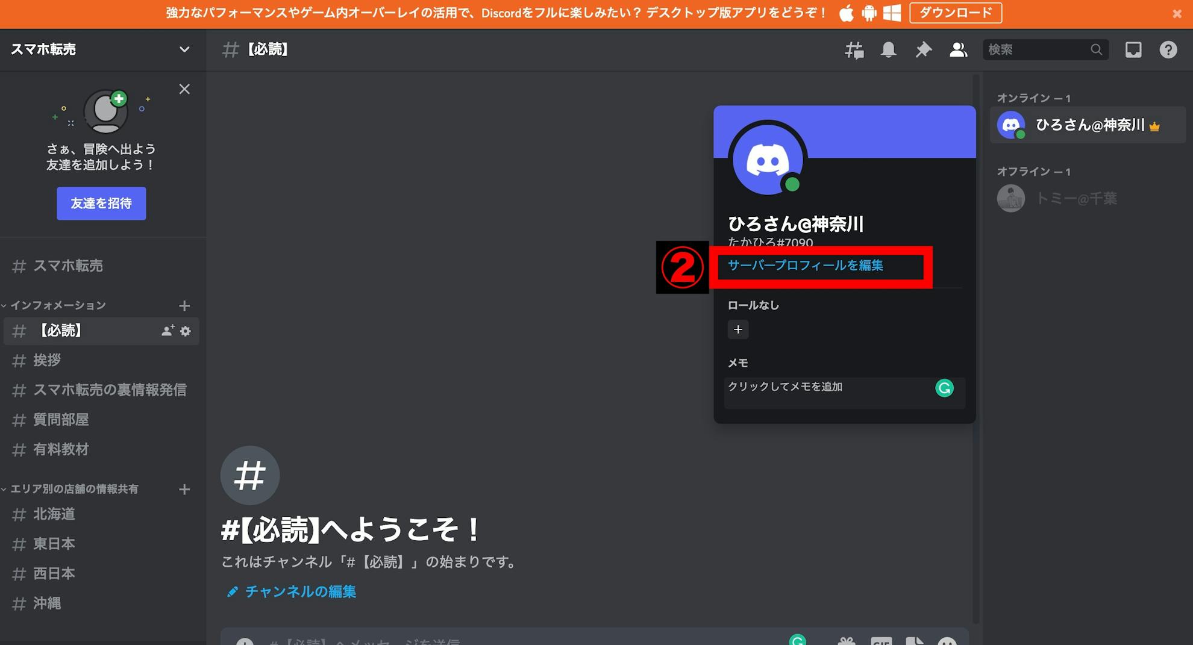Screen dimensions: 1193x645
Task: Click the Apple download icon in banner
Action: point(847,13)
